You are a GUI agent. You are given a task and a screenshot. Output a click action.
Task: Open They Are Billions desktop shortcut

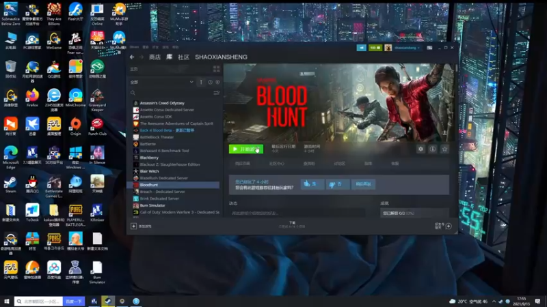pyautogui.click(x=54, y=14)
